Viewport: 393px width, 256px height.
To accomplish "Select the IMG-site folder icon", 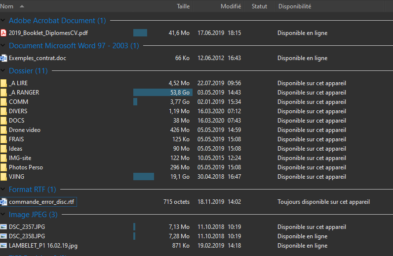I will pos(3,158).
